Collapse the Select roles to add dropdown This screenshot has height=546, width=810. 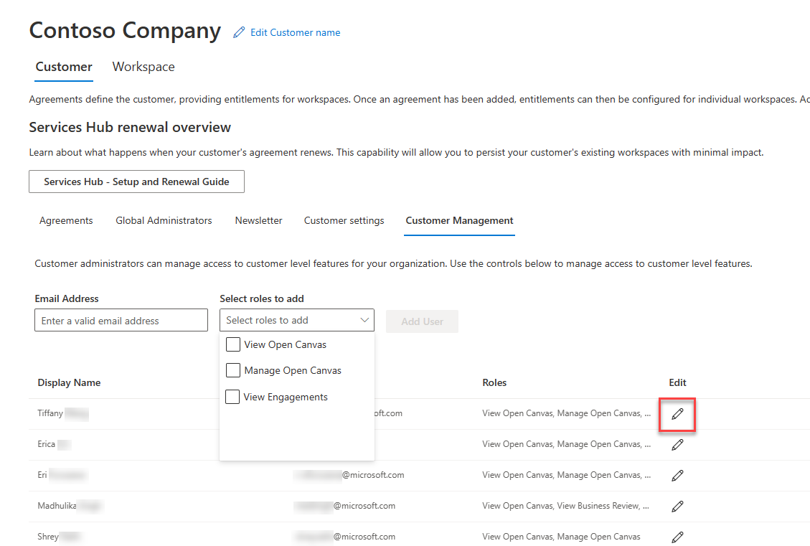pos(364,320)
